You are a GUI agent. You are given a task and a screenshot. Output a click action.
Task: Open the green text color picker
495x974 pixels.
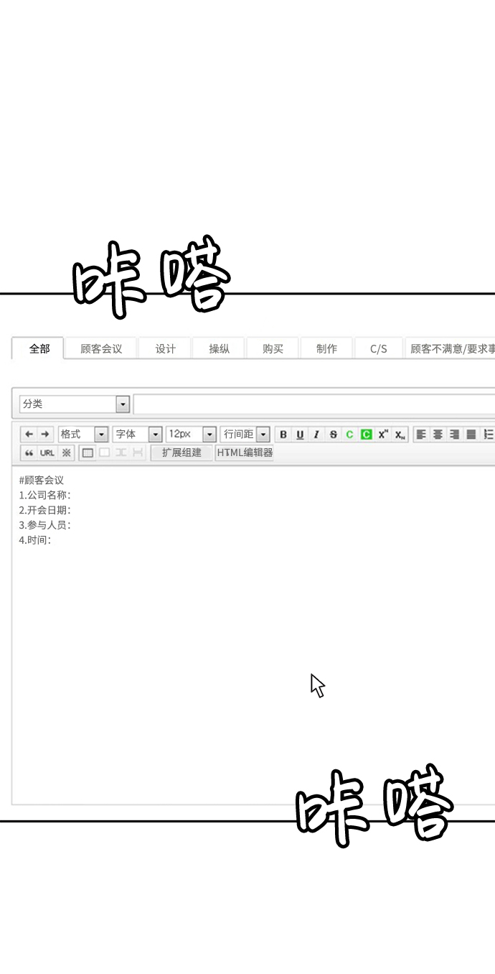pos(349,435)
